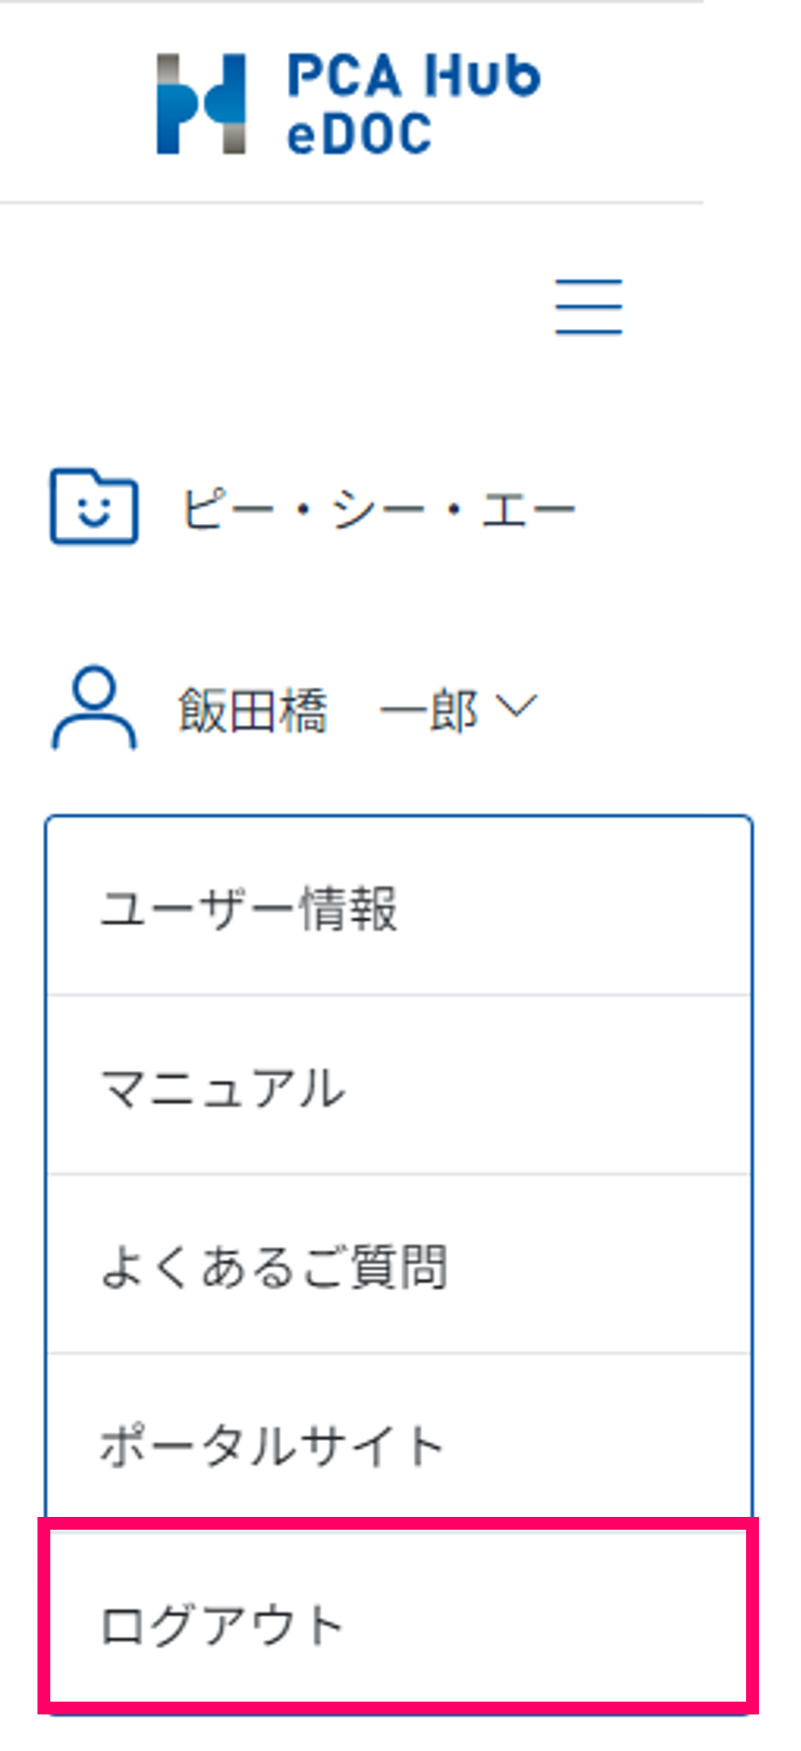Click the PCA Hub eDOC logo emblem
Screen dimensions: 801x1751
(x=201, y=103)
